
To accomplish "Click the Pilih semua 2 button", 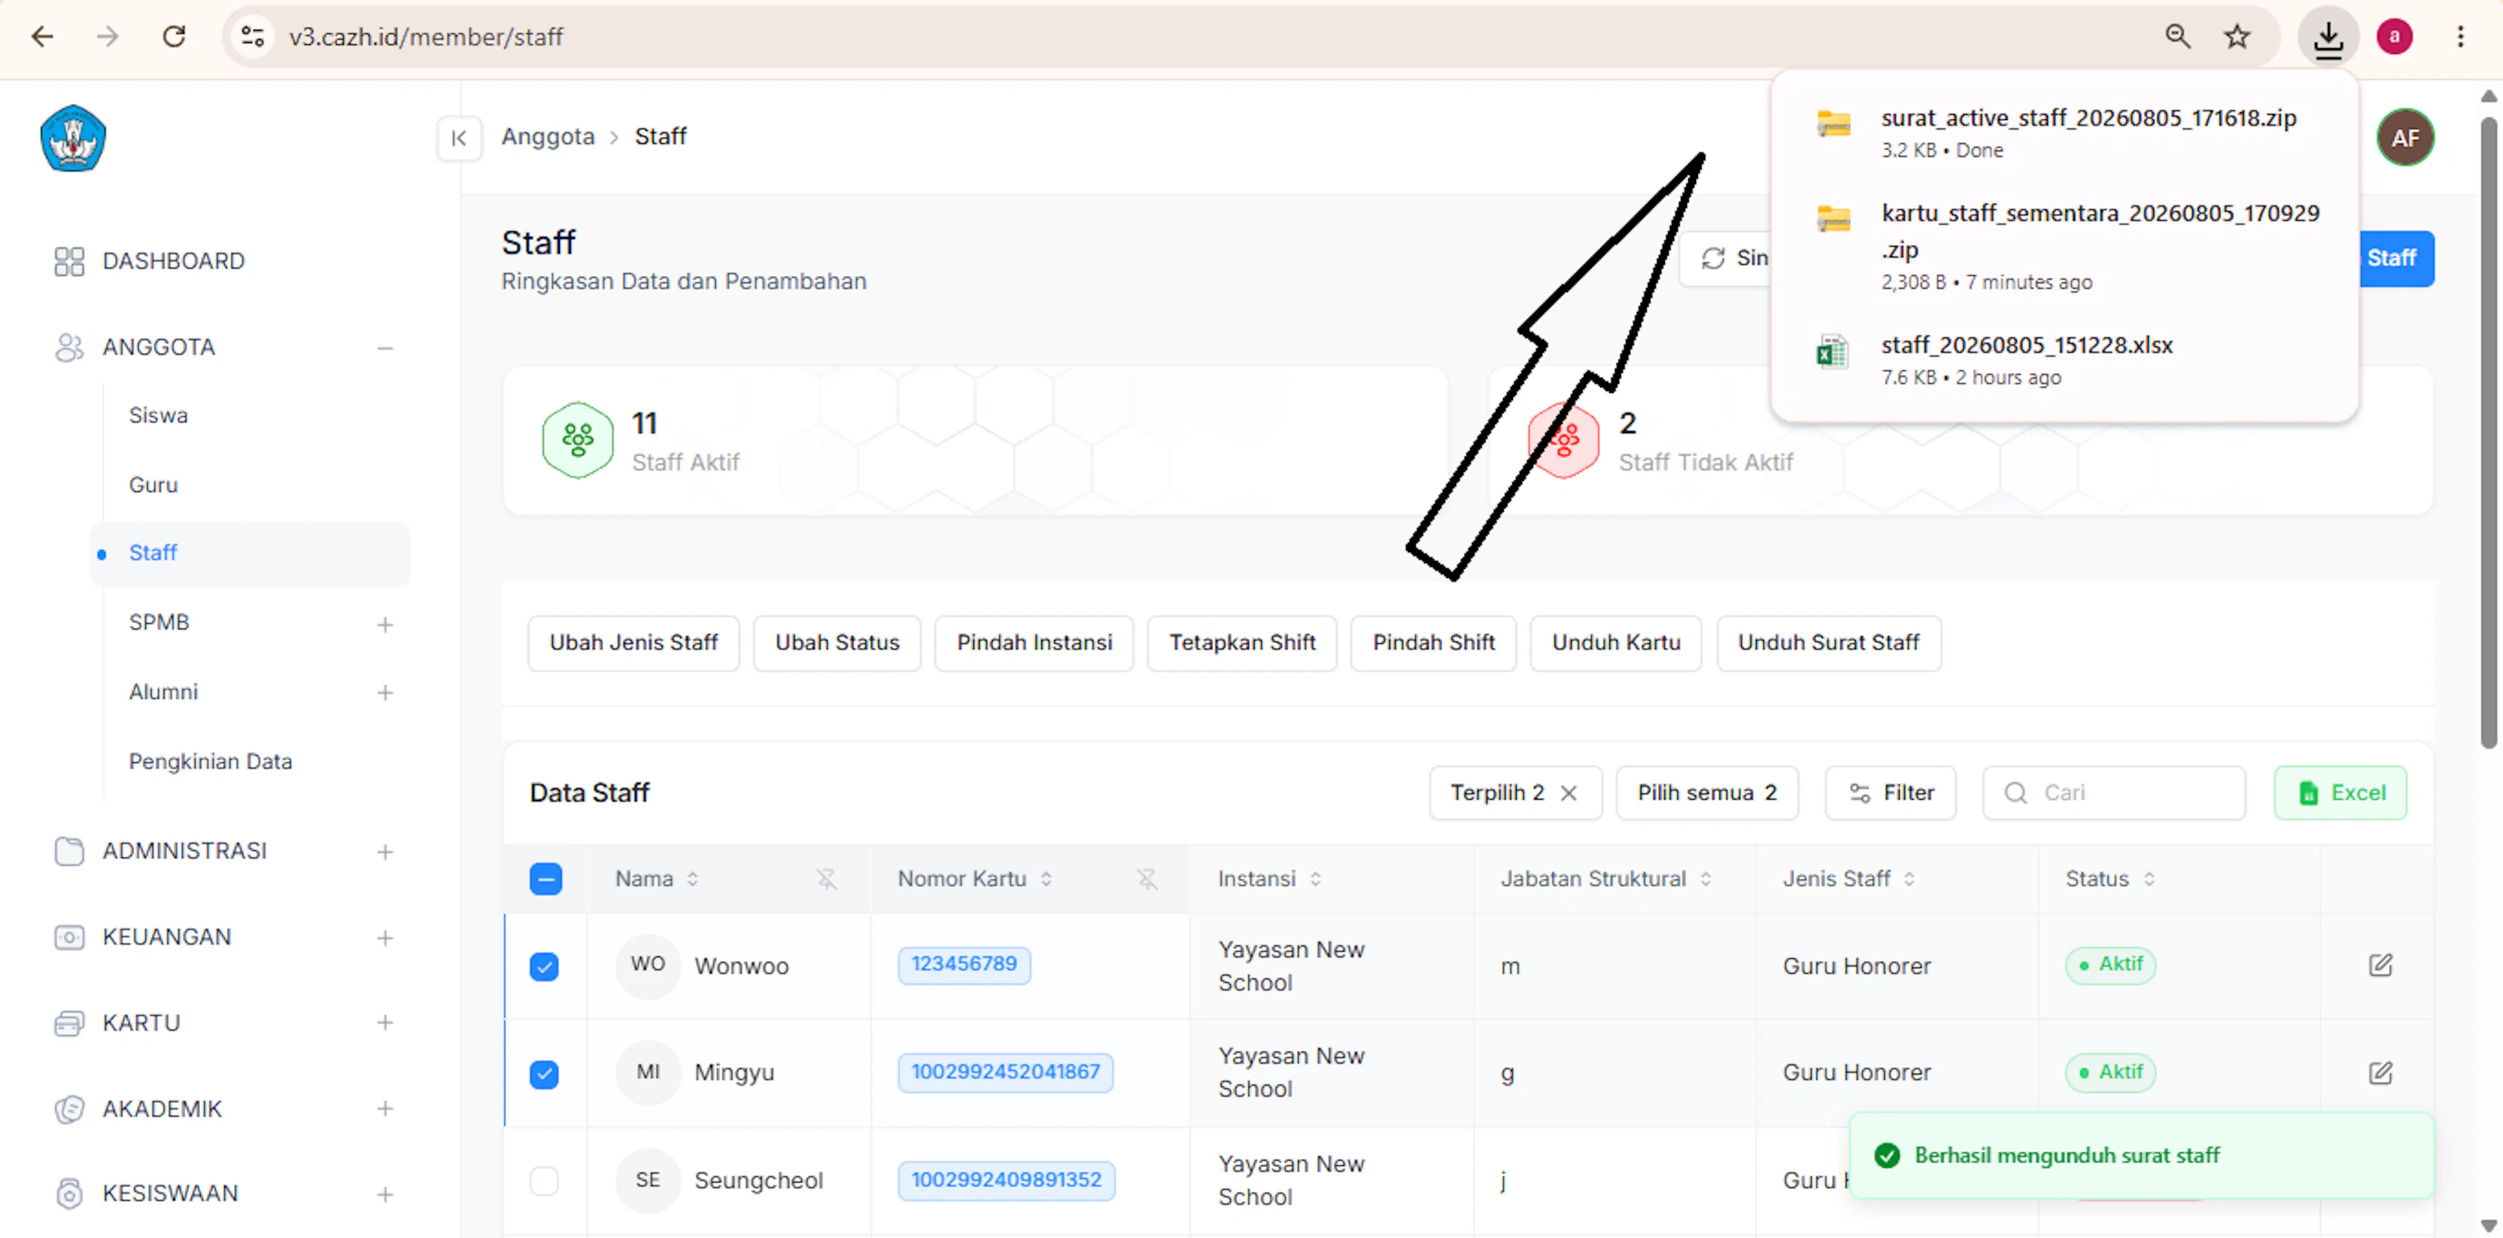I will pos(1707,793).
